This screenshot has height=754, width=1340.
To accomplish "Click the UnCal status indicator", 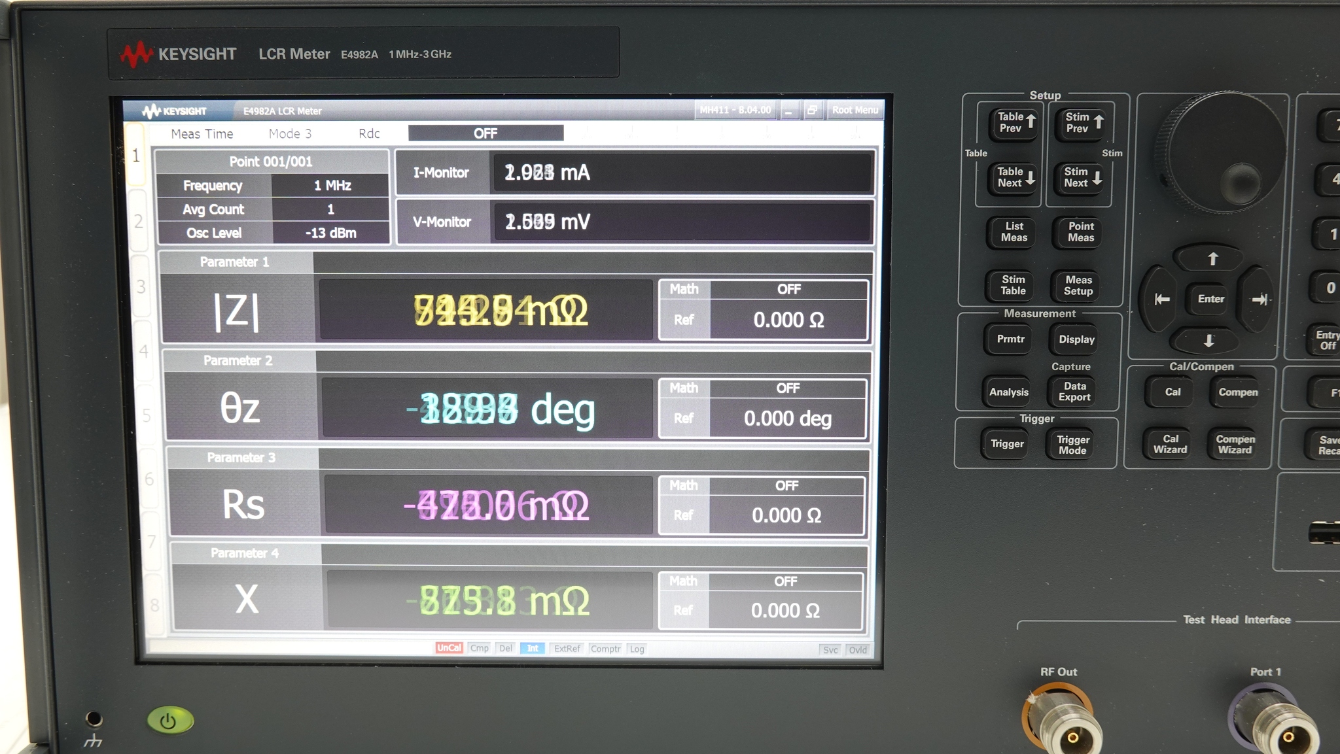I will (450, 647).
